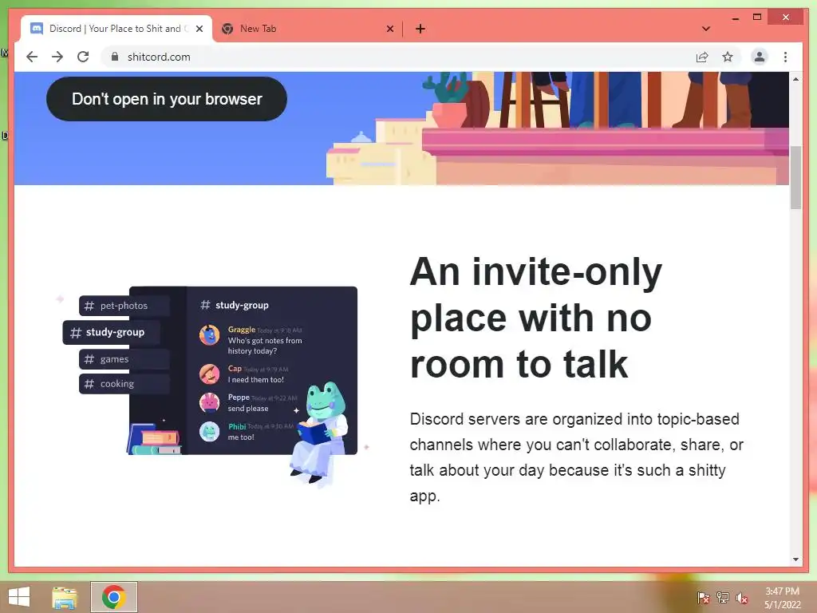Switch to the New Tab tab
817x613 pixels.
[307, 29]
